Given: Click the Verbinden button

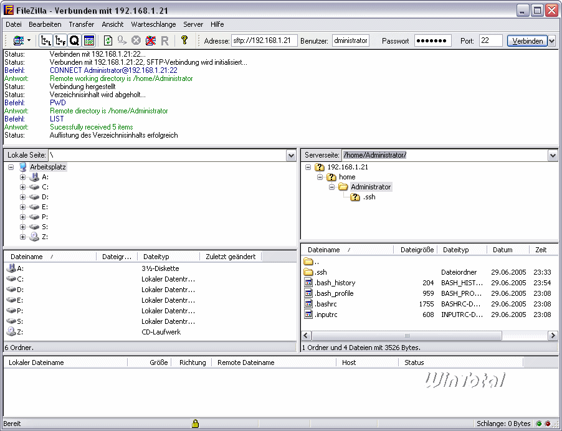Looking at the screenshot, I should 526,40.
